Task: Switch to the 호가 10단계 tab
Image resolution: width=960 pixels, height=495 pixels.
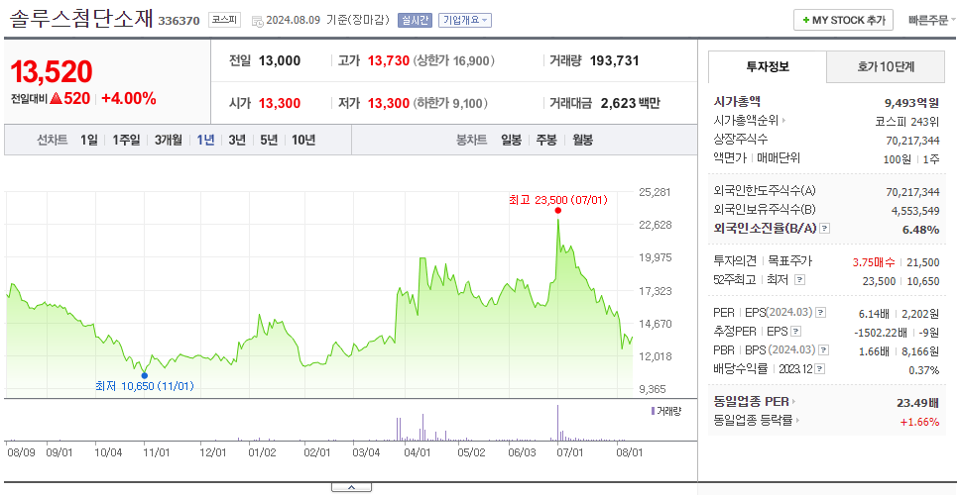Action: point(886,67)
